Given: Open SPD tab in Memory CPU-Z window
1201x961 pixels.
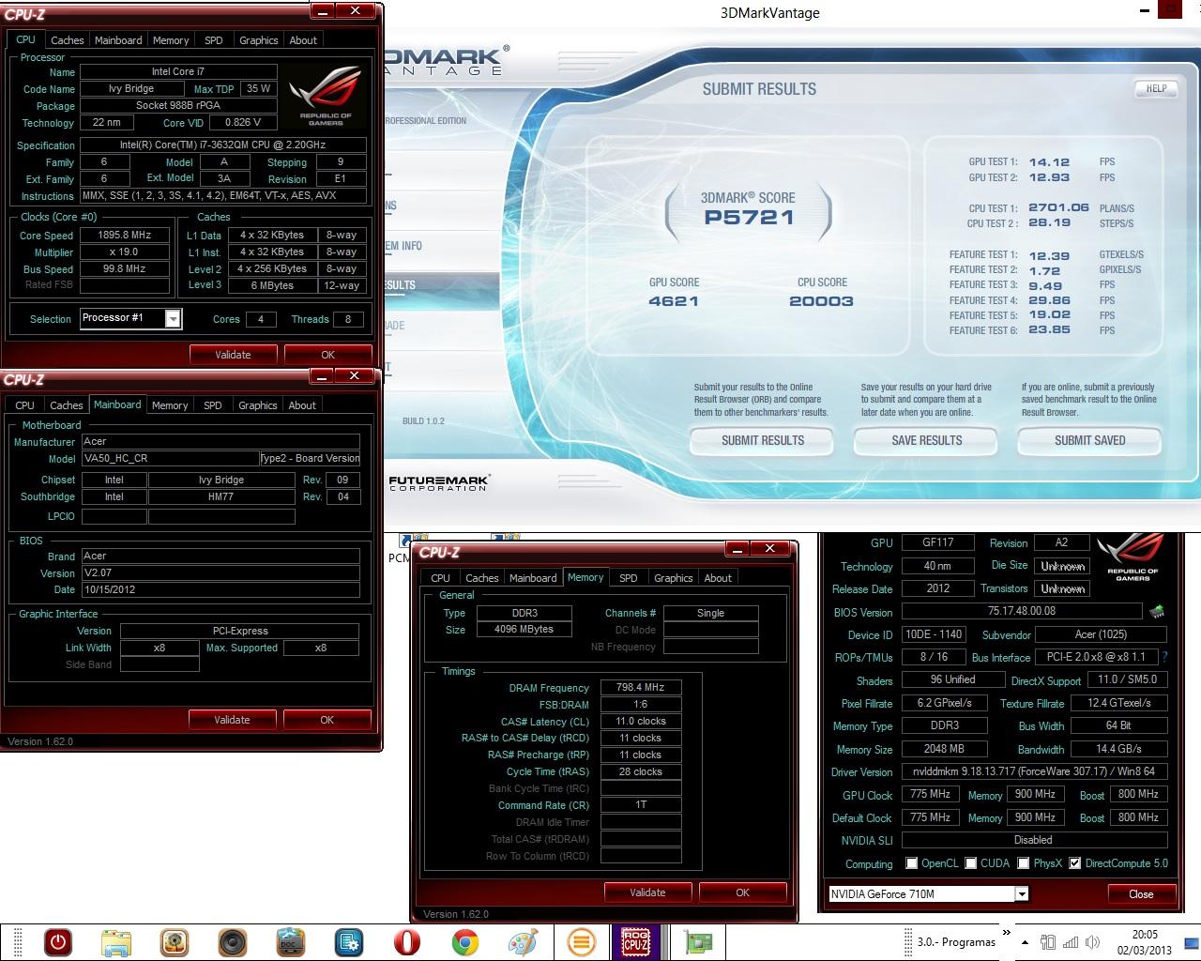Looking at the screenshot, I should 629,578.
